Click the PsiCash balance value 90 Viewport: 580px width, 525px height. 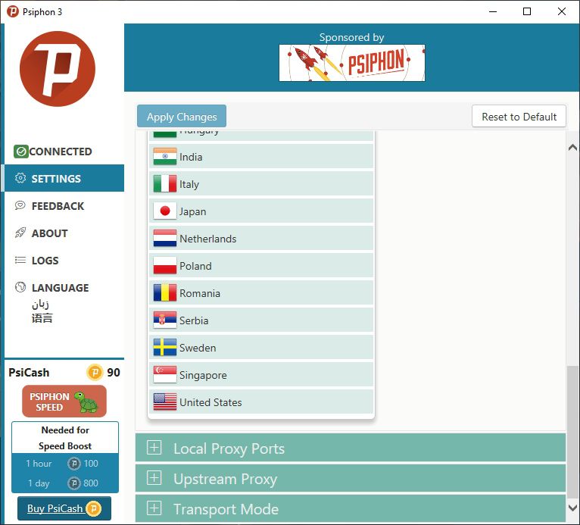pyautogui.click(x=113, y=372)
